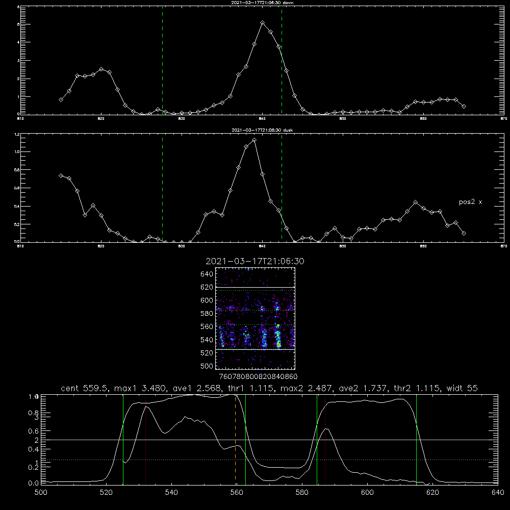Select right green dashed line in dawn plot

tap(282, 60)
